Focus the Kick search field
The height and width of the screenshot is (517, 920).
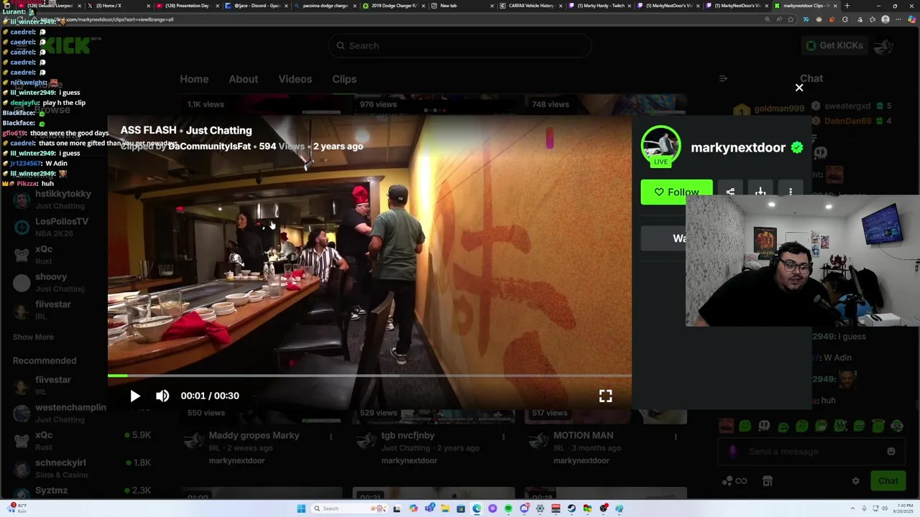tap(460, 46)
